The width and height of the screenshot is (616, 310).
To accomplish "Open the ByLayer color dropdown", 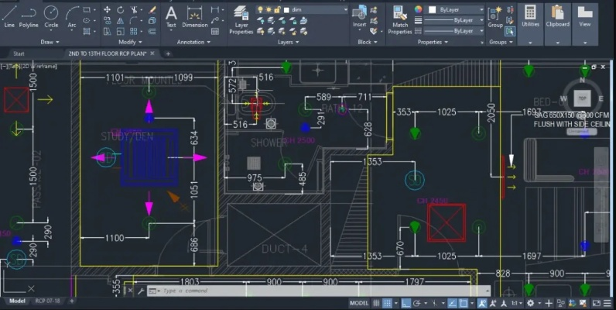I will 481,9.
